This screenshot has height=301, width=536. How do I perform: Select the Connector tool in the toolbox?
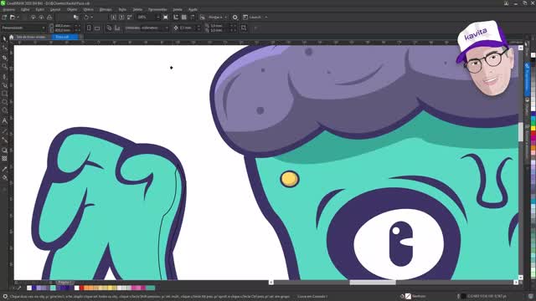[4, 140]
